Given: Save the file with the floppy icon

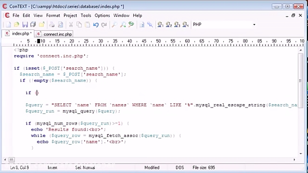Looking at the screenshot, I should 25,25.
